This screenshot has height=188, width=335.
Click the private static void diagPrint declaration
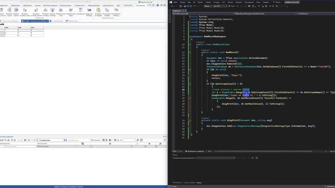(237, 120)
